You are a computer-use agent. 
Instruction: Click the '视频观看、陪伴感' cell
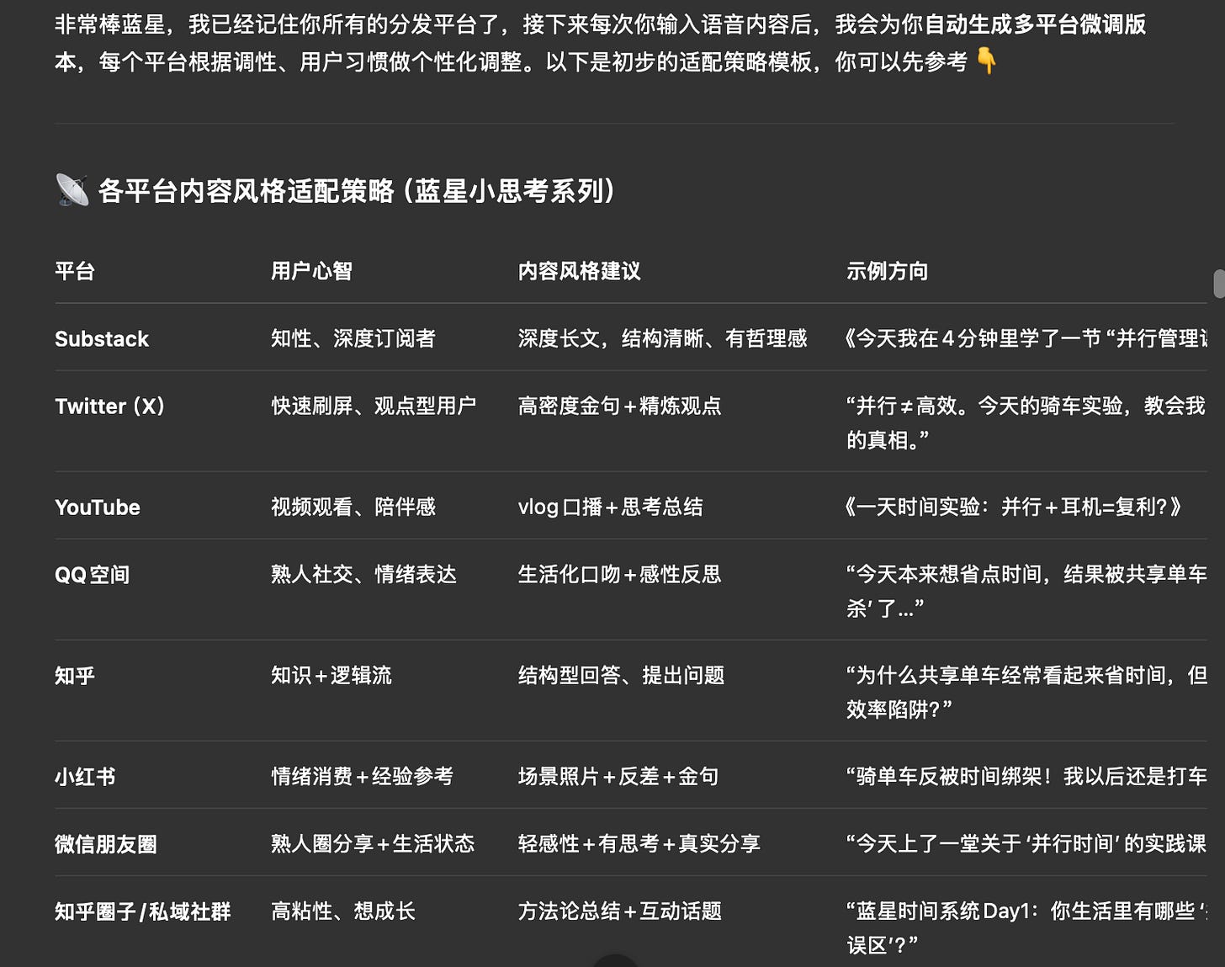click(353, 507)
